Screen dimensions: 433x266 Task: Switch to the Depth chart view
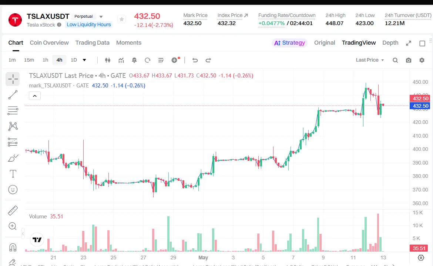tap(390, 43)
